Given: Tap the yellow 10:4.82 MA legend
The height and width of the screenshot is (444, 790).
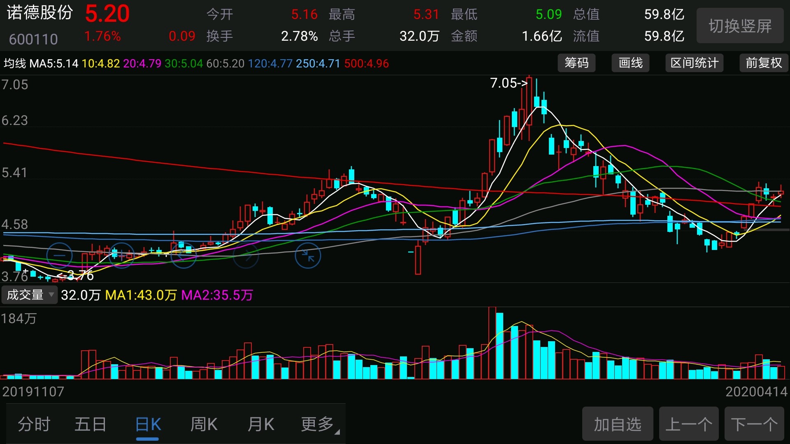Looking at the screenshot, I should pos(101,63).
